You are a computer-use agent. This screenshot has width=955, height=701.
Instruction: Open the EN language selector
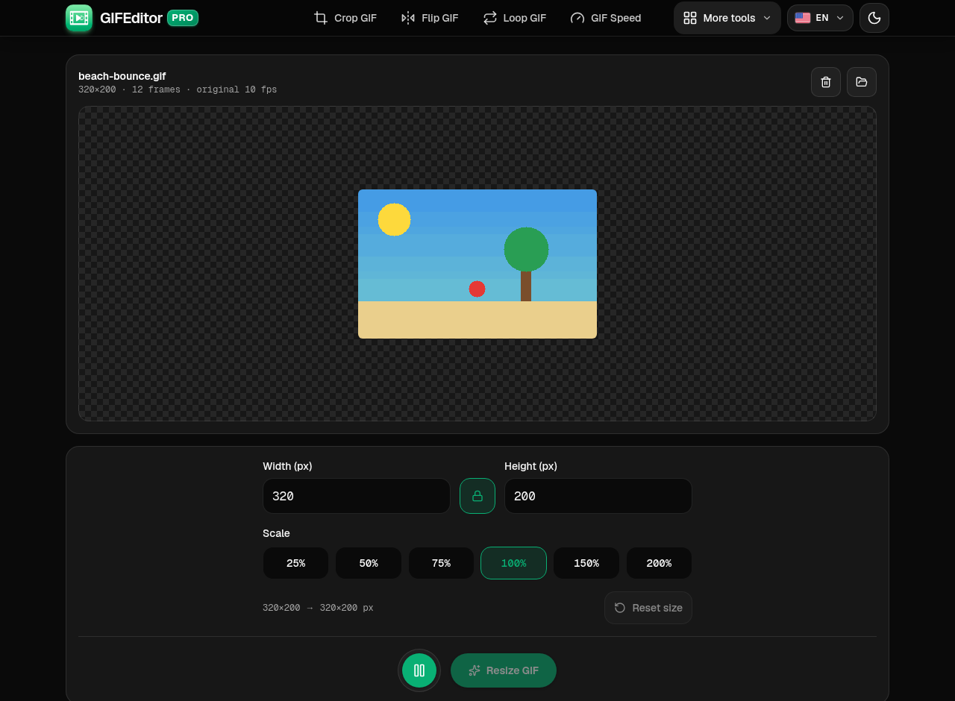pyautogui.click(x=820, y=18)
